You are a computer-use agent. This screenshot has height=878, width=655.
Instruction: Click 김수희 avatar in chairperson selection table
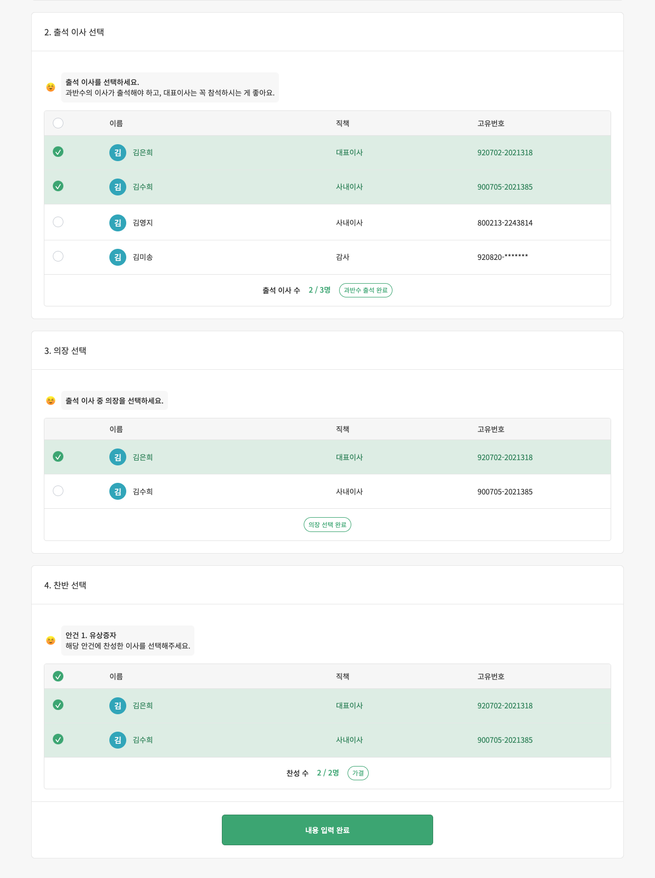pyautogui.click(x=117, y=492)
